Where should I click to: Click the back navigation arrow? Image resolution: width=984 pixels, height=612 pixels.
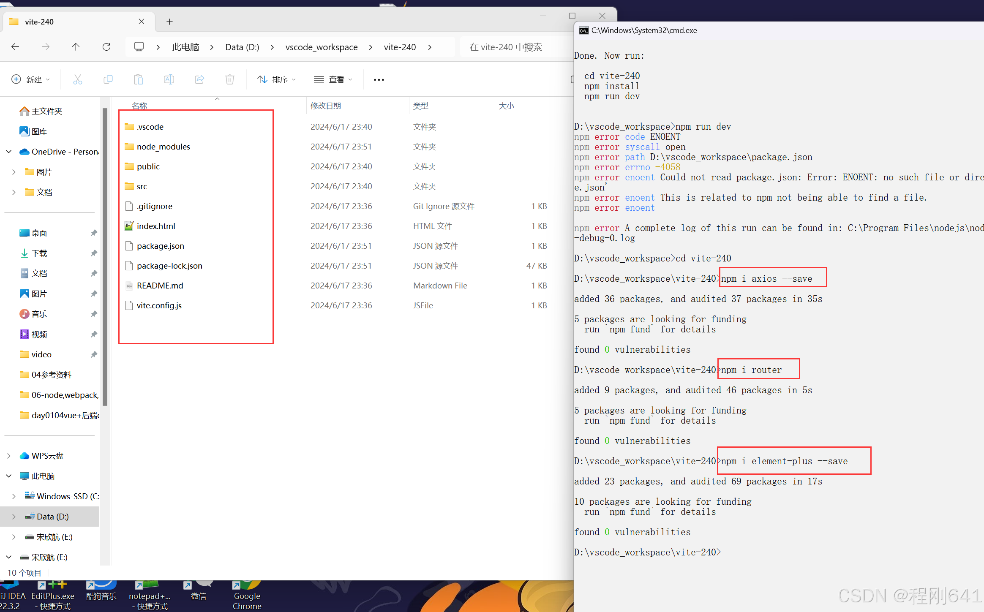tap(16, 47)
